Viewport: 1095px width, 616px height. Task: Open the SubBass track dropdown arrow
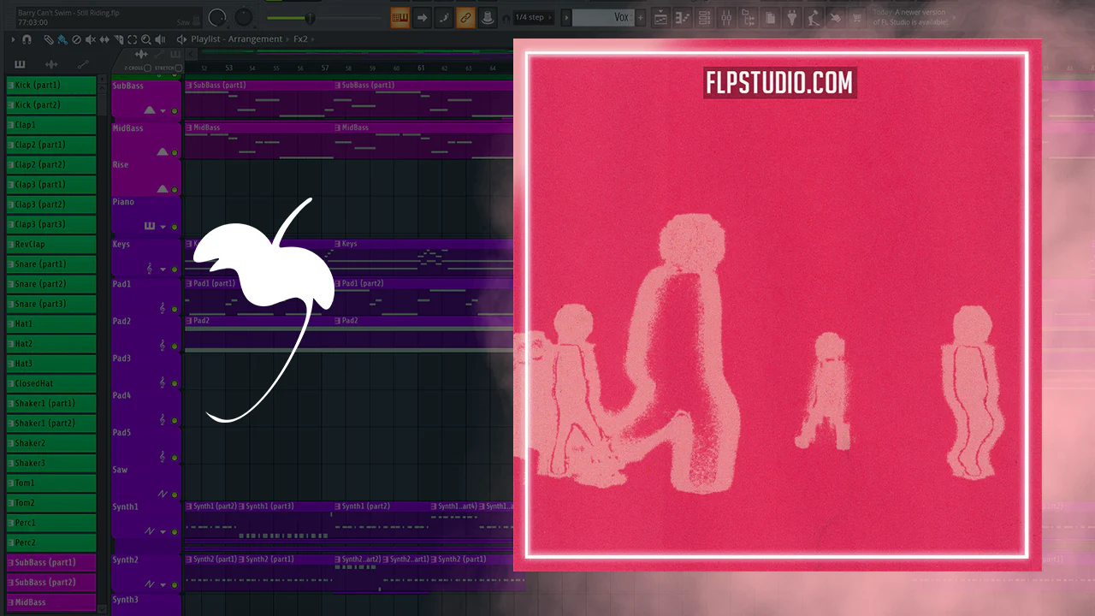(163, 111)
